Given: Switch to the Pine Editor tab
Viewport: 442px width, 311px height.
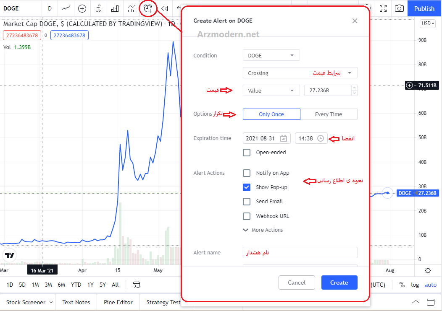Looking at the screenshot, I should [x=118, y=302].
